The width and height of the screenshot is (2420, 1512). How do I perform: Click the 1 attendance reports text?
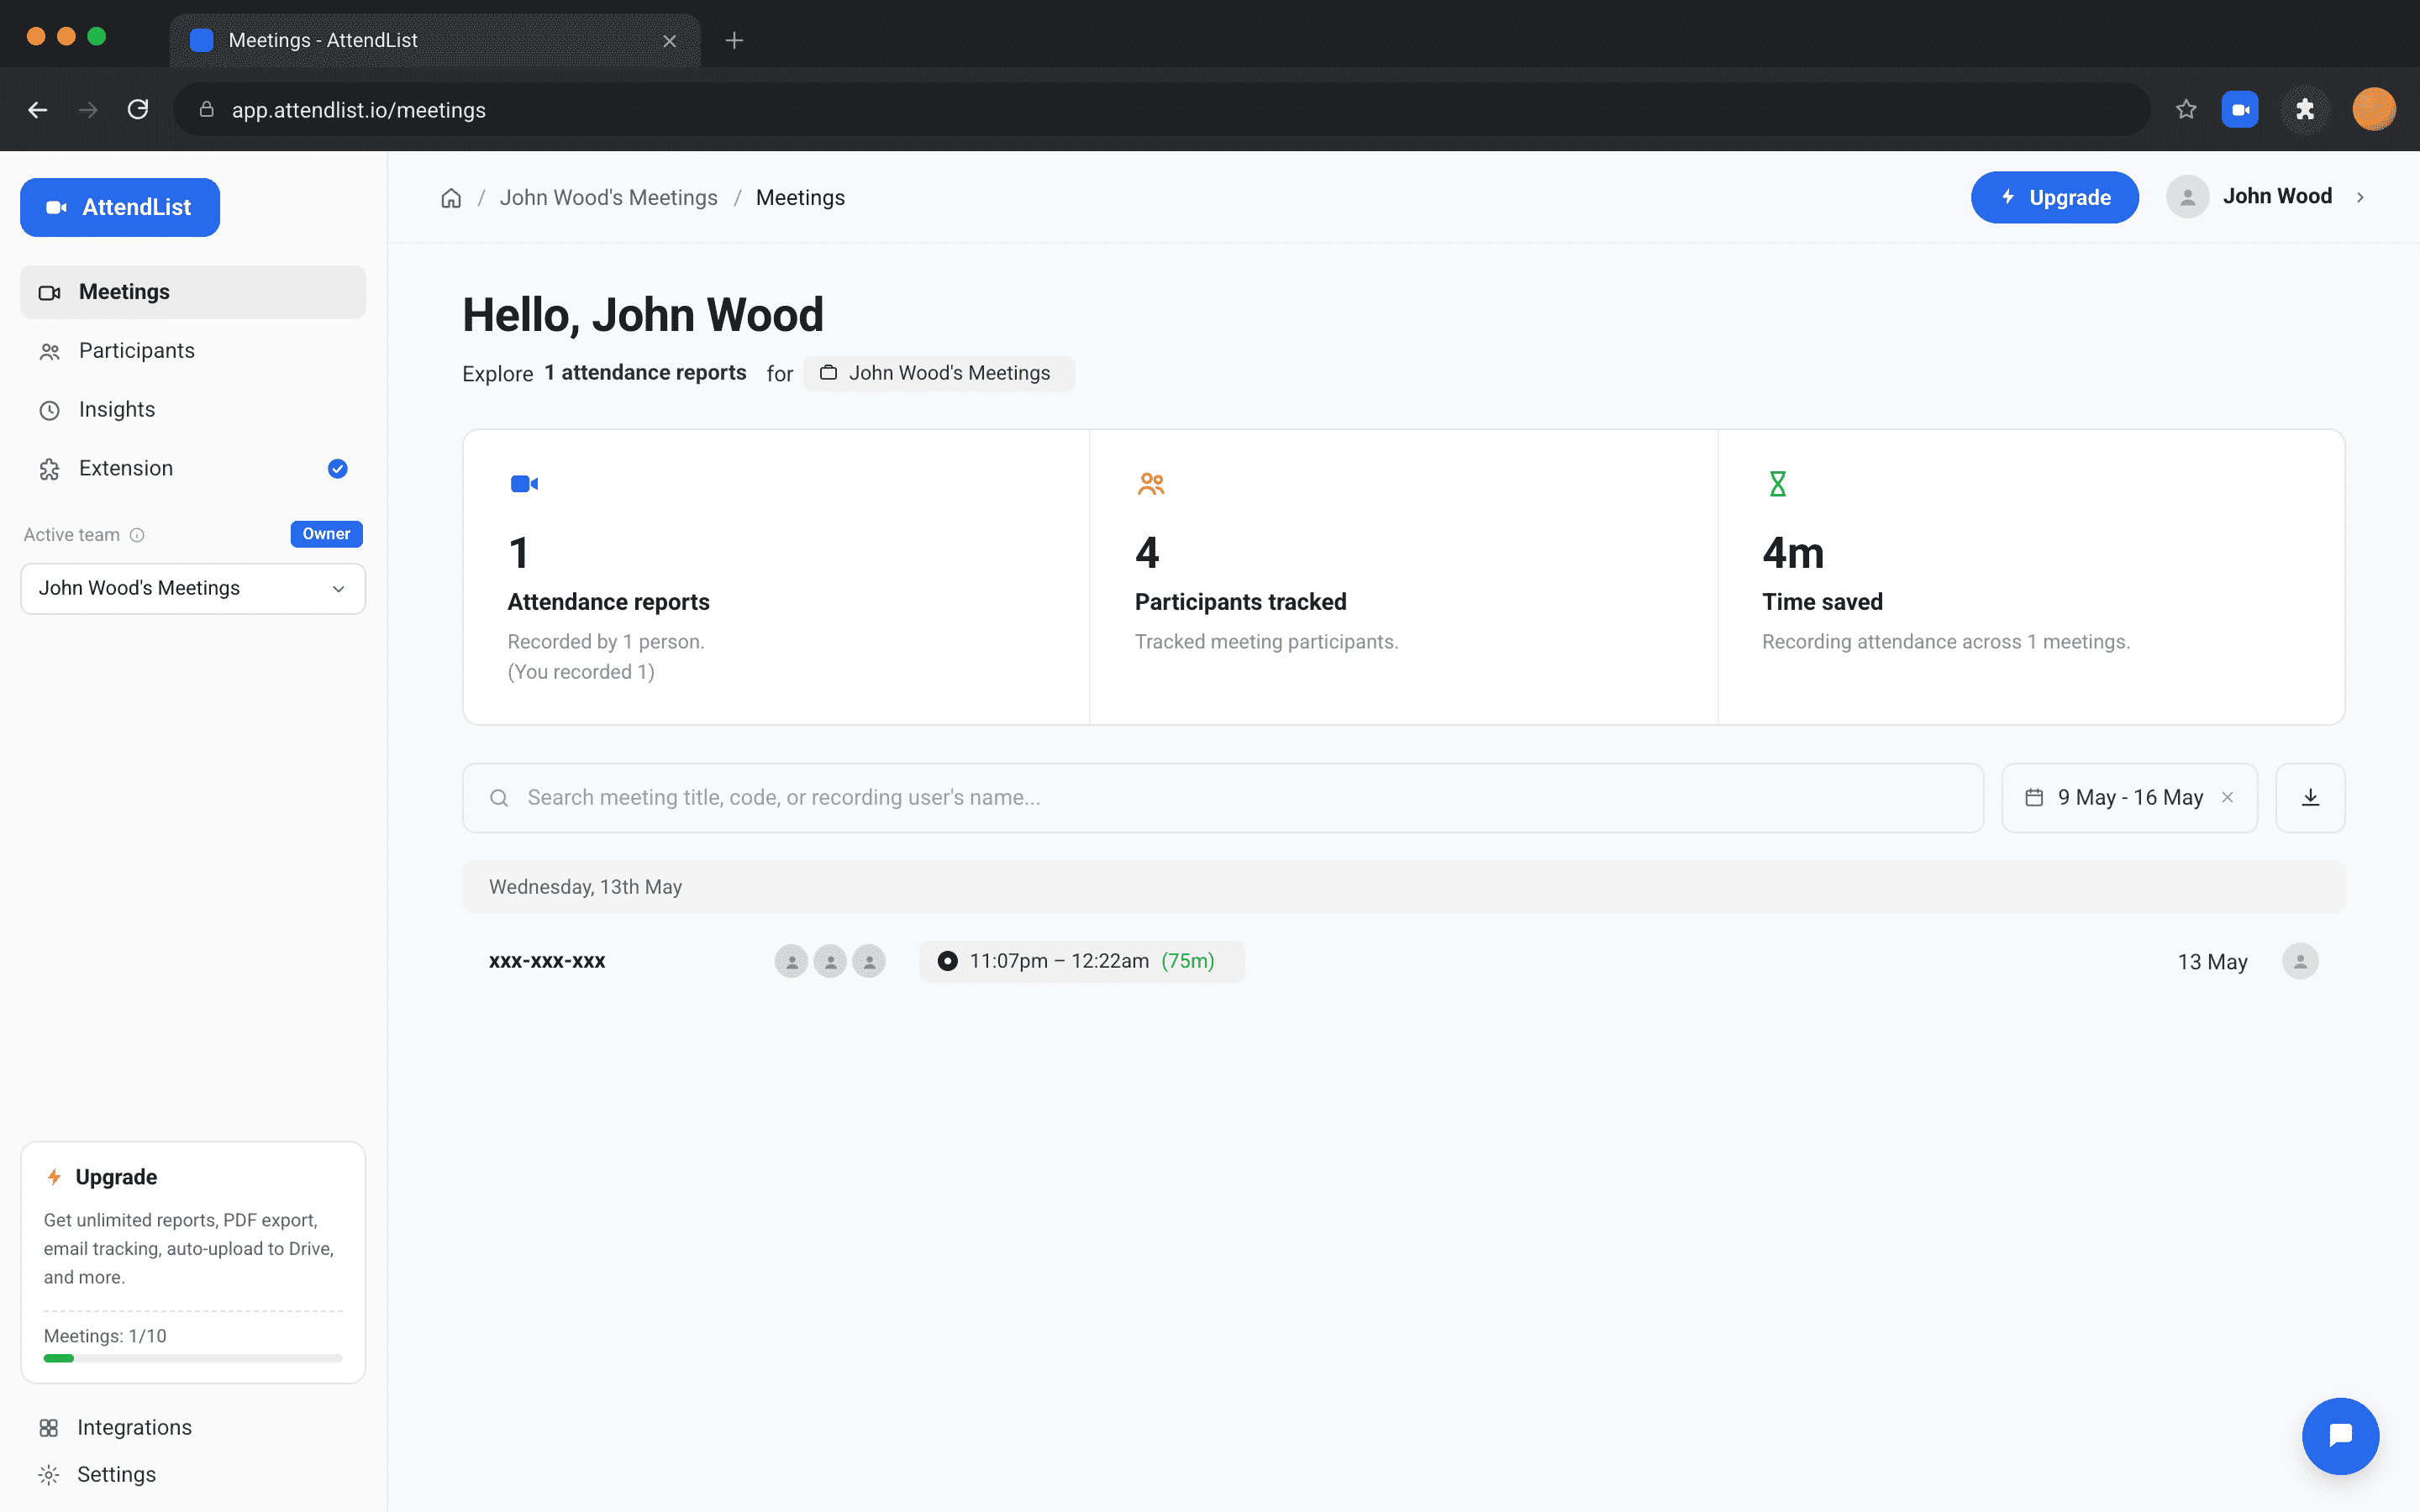(645, 373)
